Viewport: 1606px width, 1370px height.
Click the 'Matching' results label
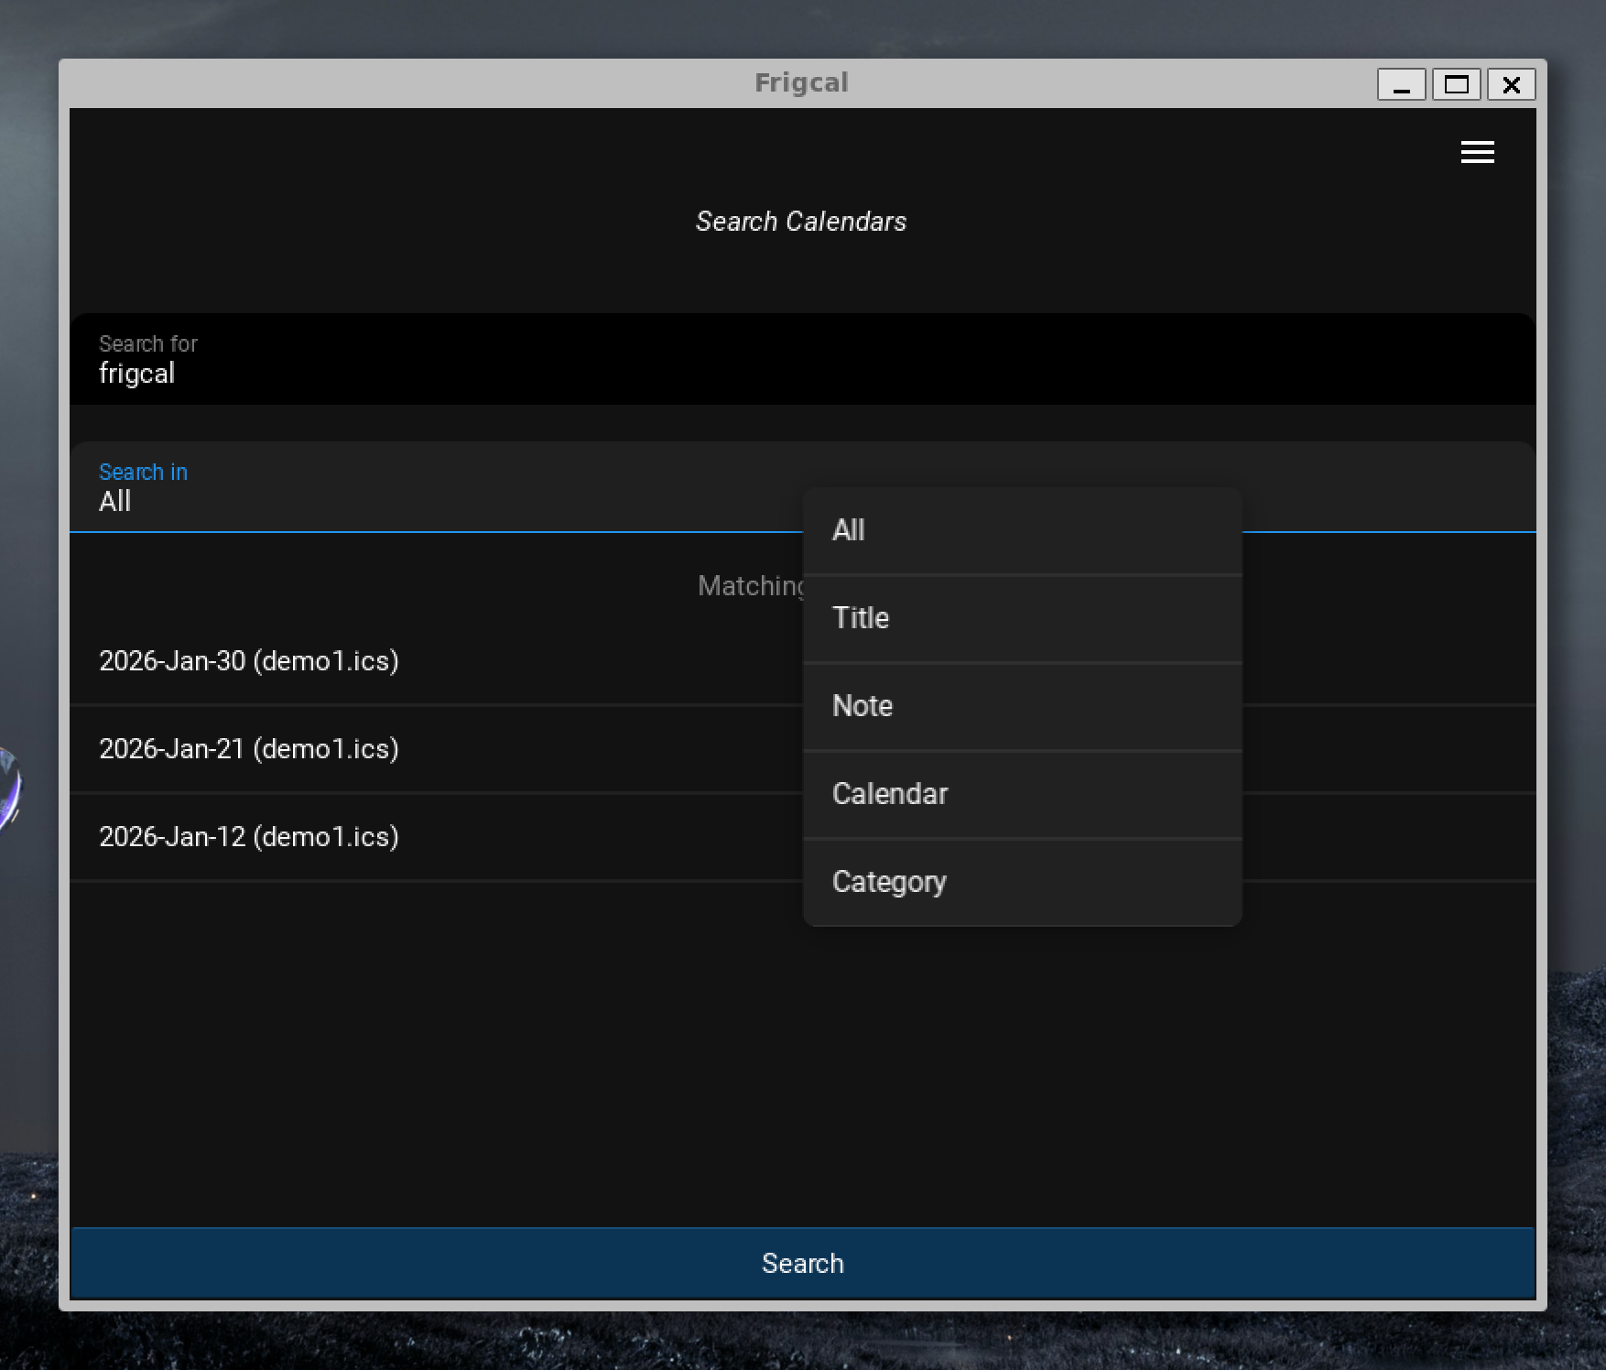tap(749, 586)
